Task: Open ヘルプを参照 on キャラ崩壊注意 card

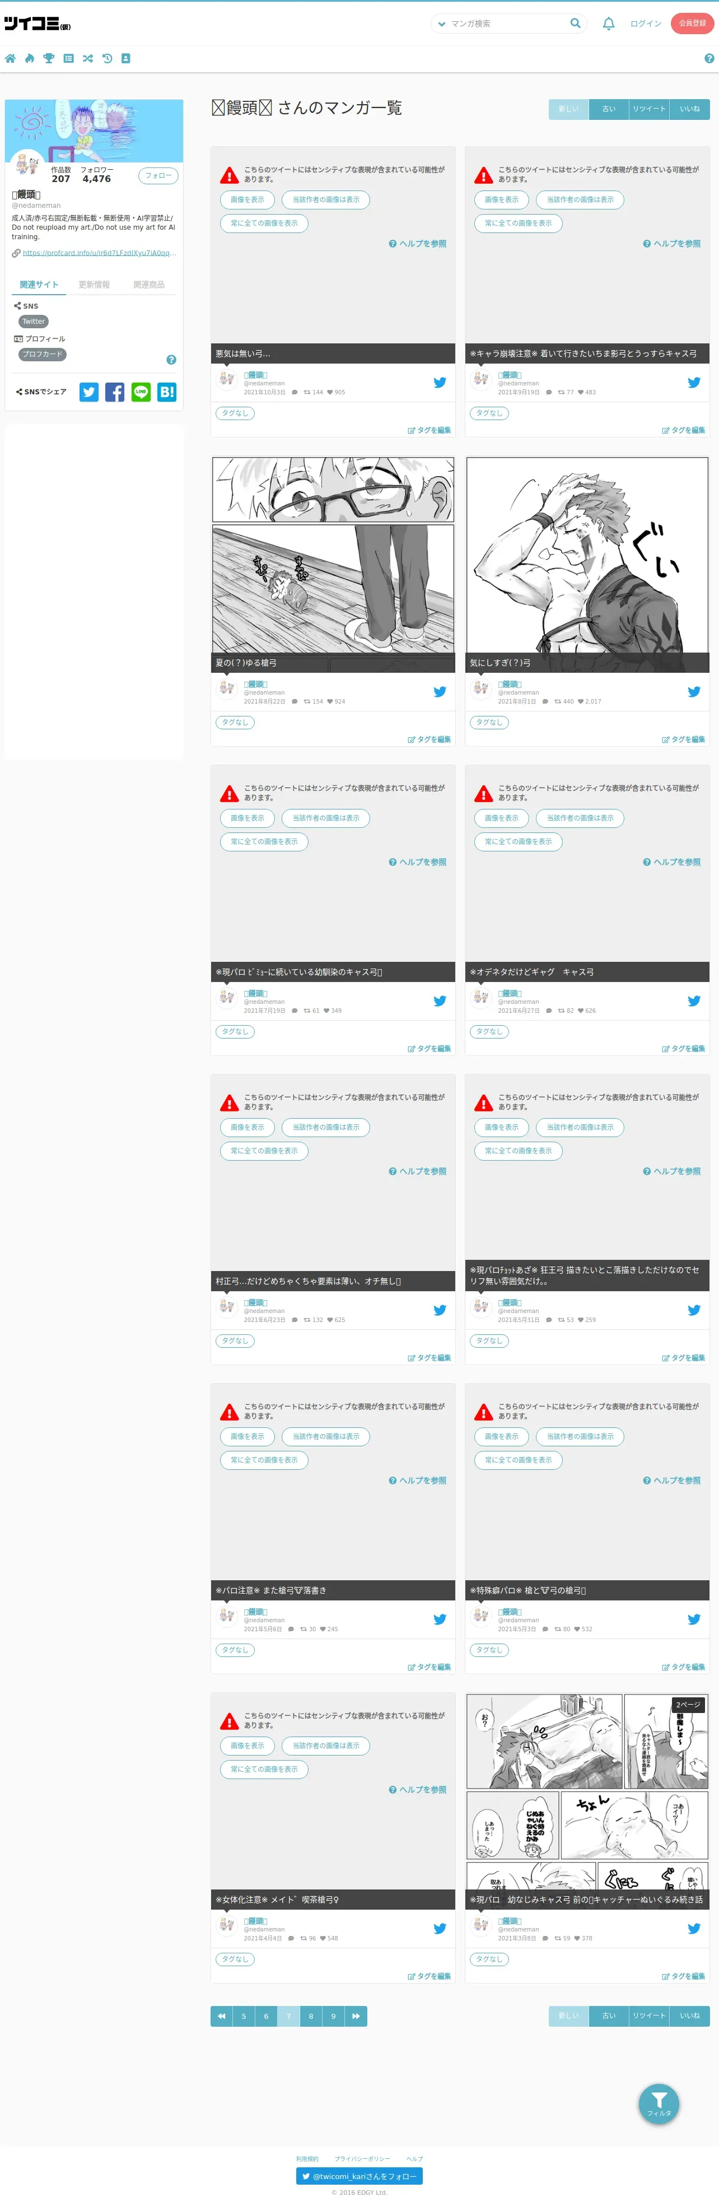Action: click(672, 244)
